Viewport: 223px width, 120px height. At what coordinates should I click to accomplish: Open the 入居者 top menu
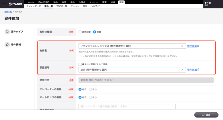[82, 2]
